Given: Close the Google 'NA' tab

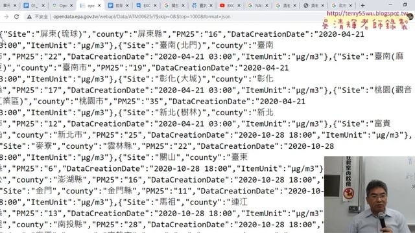Looking at the screenshot, I should coord(267,5).
